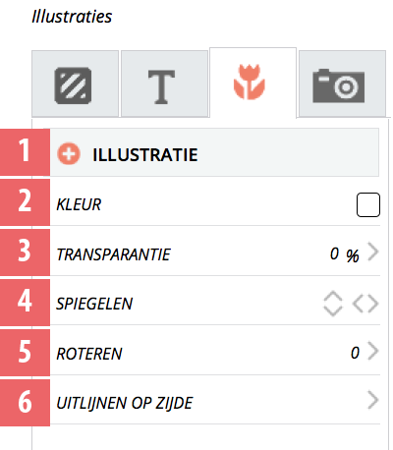Click the orange plus icon beside Illustratie
The width and height of the screenshot is (393, 450).
pos(69,153)
